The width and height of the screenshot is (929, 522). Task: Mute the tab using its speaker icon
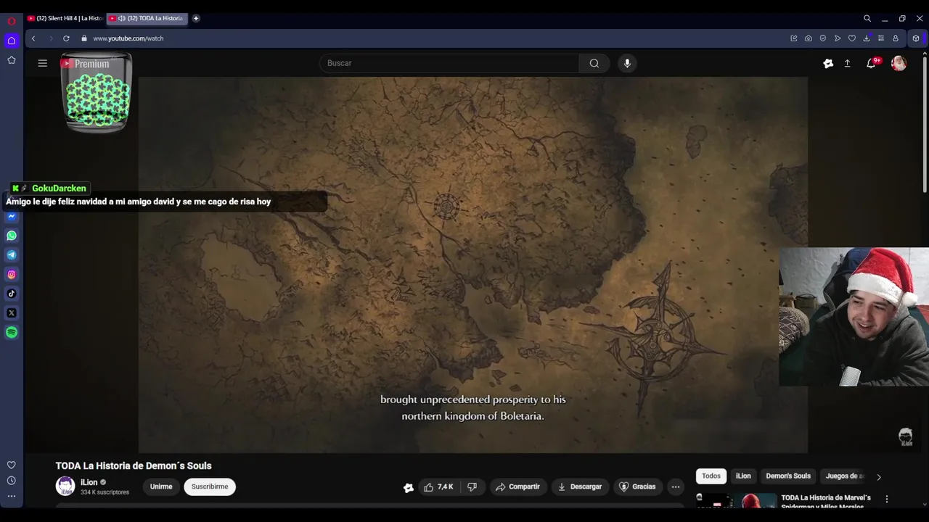click(x=122, y=18)
